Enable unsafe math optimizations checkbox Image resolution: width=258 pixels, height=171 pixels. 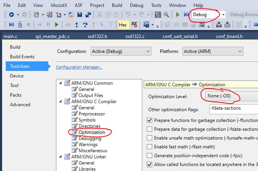click(x=150, y=138)
